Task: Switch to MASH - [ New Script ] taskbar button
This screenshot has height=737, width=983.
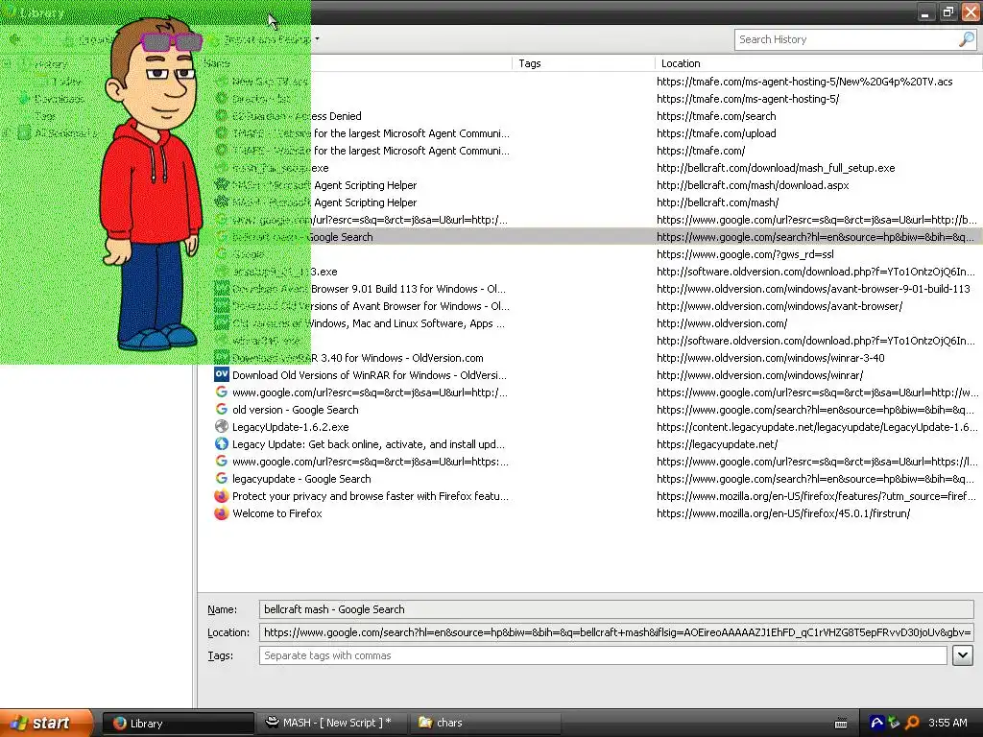Action: pyautogui.click(x=332, y=724)
